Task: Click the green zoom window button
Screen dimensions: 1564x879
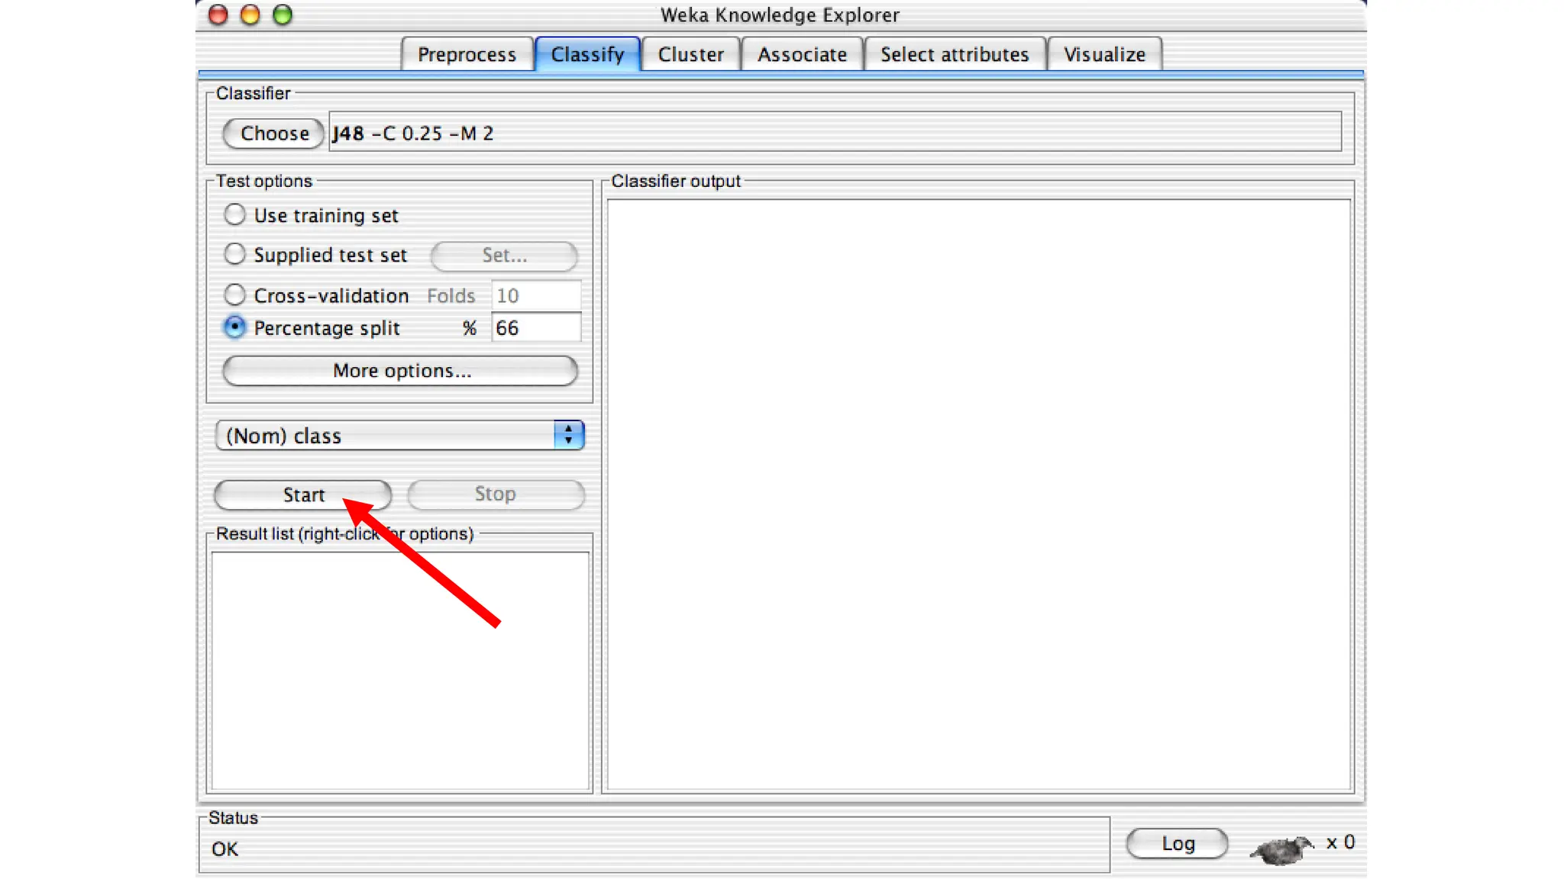Action: click(283, 14)
